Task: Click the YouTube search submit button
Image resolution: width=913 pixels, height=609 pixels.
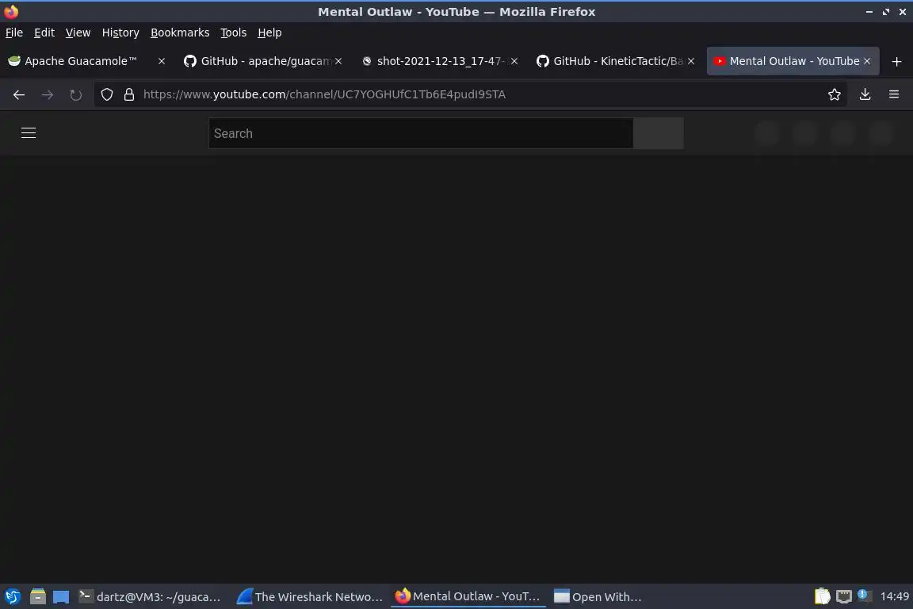Action: coord(659,133)
